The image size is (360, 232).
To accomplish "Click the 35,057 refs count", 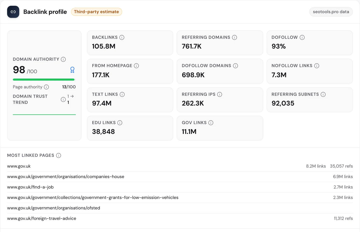I will point(341,166).
